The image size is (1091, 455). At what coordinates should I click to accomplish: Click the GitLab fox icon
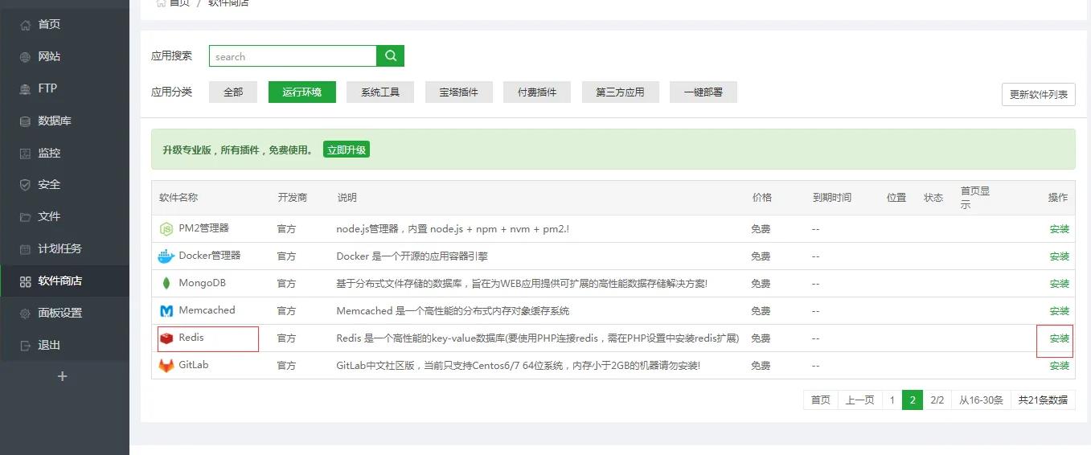tap(166, 366)
